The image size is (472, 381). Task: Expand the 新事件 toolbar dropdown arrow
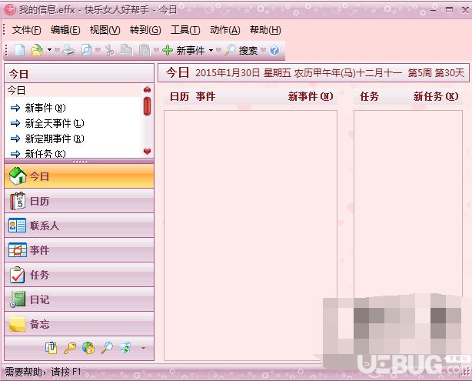click(211, 50)
